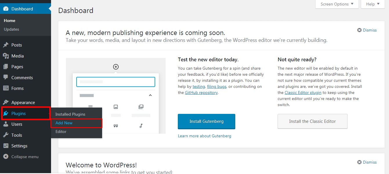This screenshot has height=174, width=389.
Task: Click the Pages icon in sidebar
Action: tap(6, 67)
